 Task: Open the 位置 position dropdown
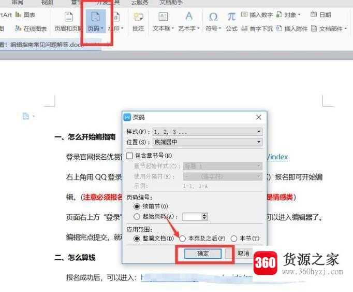[x=208, y=142]
